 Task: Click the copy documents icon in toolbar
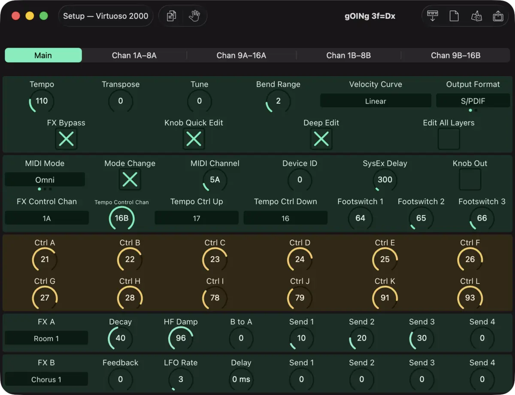coord(171,16)
